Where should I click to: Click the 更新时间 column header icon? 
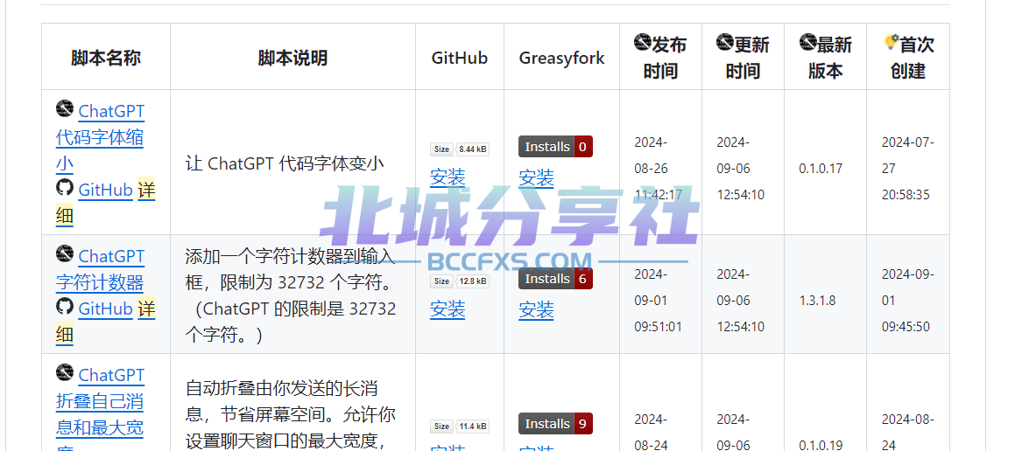725,43
